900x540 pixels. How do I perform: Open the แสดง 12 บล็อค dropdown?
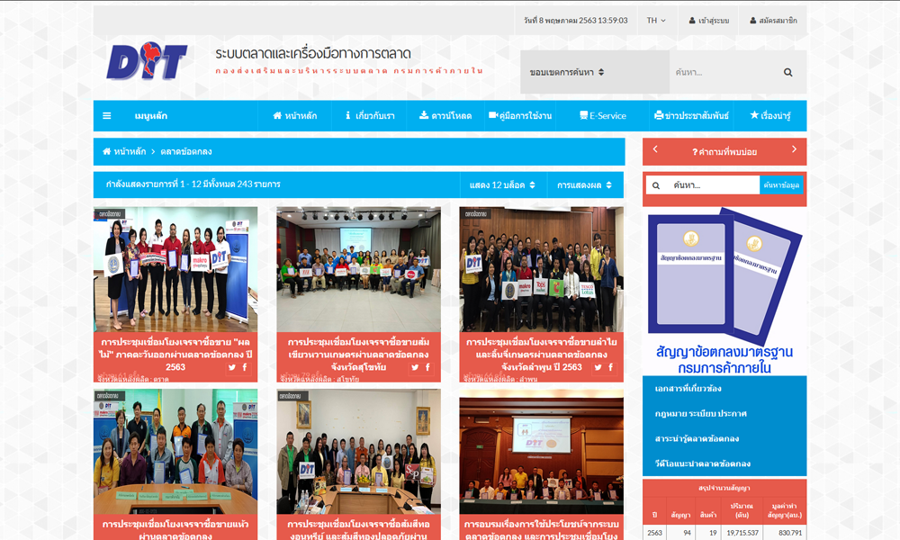[x=502, y=184]
